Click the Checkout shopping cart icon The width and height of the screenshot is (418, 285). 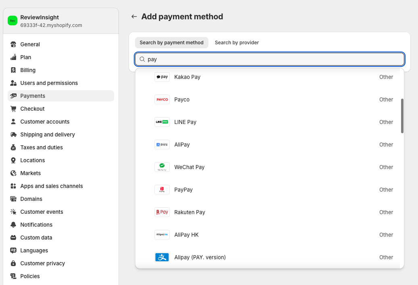click(13, 109)
